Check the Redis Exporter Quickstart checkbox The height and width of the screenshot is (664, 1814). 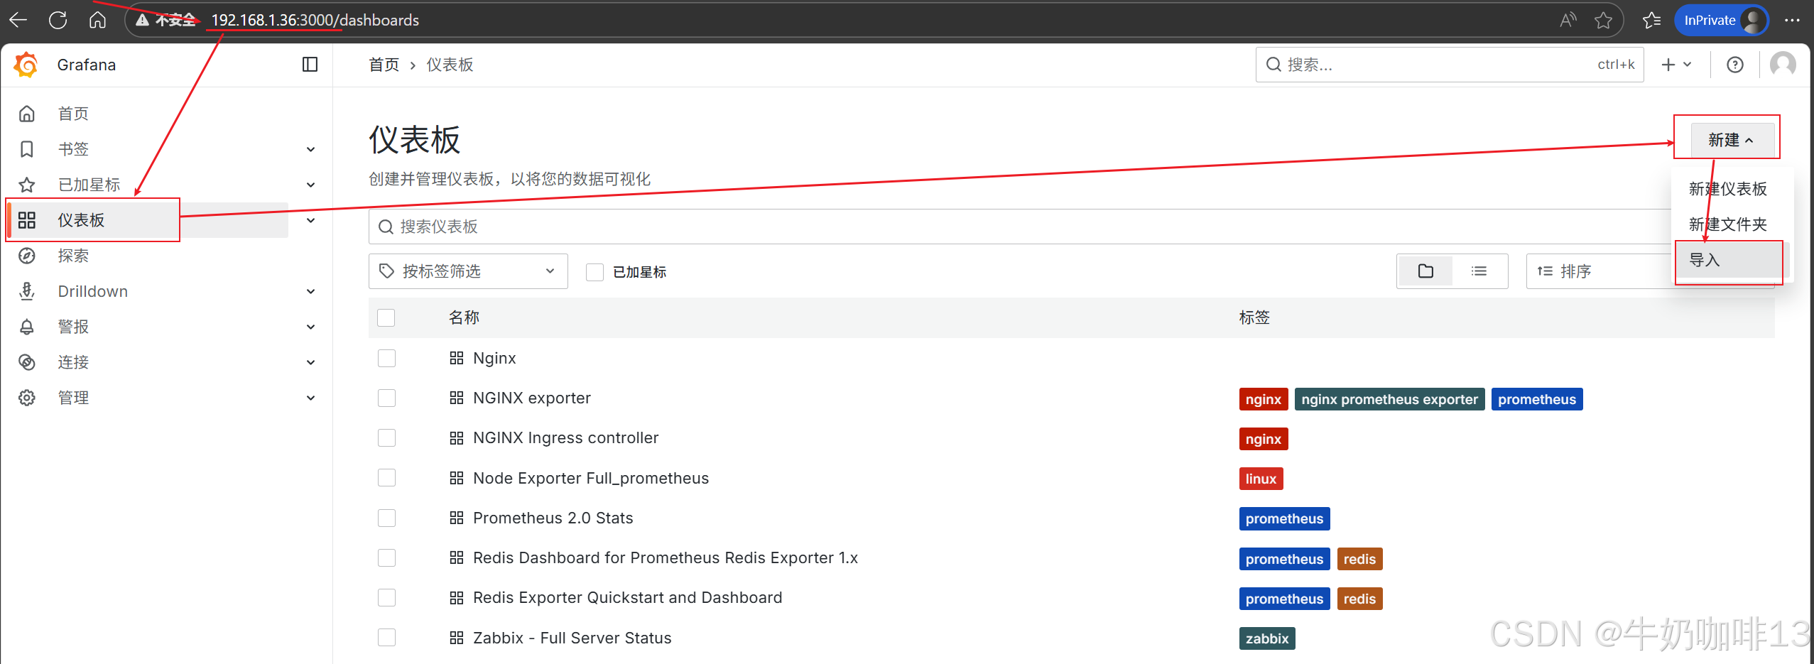(x=386, y=597)
